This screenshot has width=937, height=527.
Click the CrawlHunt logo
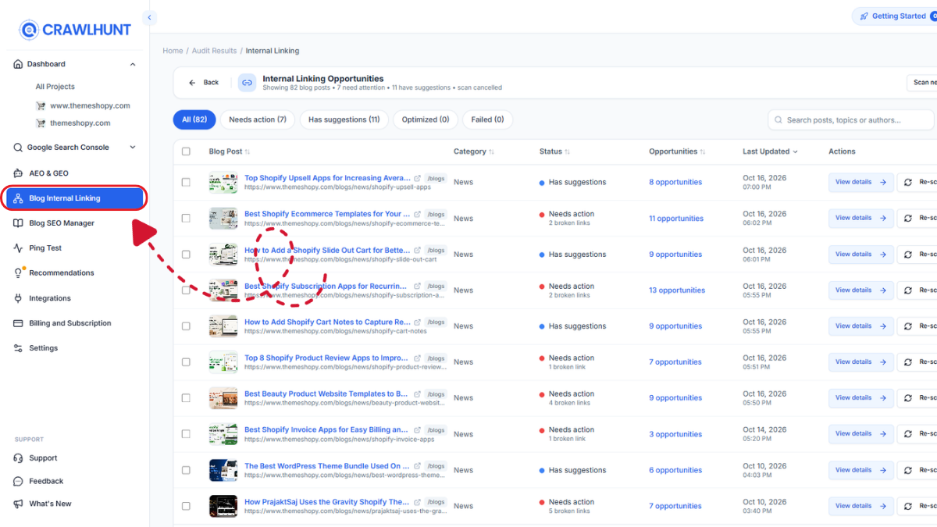point(75,30)
